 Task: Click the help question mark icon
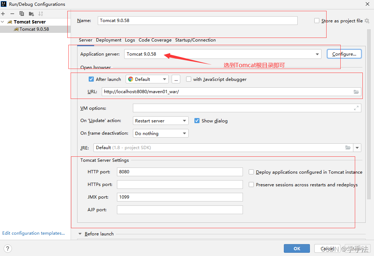click(8, 249)
